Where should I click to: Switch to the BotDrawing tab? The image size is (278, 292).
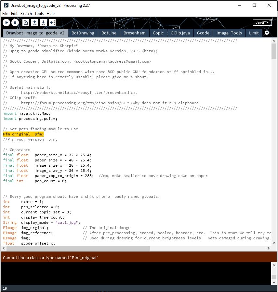pos(83,33)
